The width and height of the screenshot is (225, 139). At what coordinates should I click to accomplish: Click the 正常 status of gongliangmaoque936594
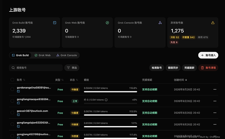(x=75, y=101)
